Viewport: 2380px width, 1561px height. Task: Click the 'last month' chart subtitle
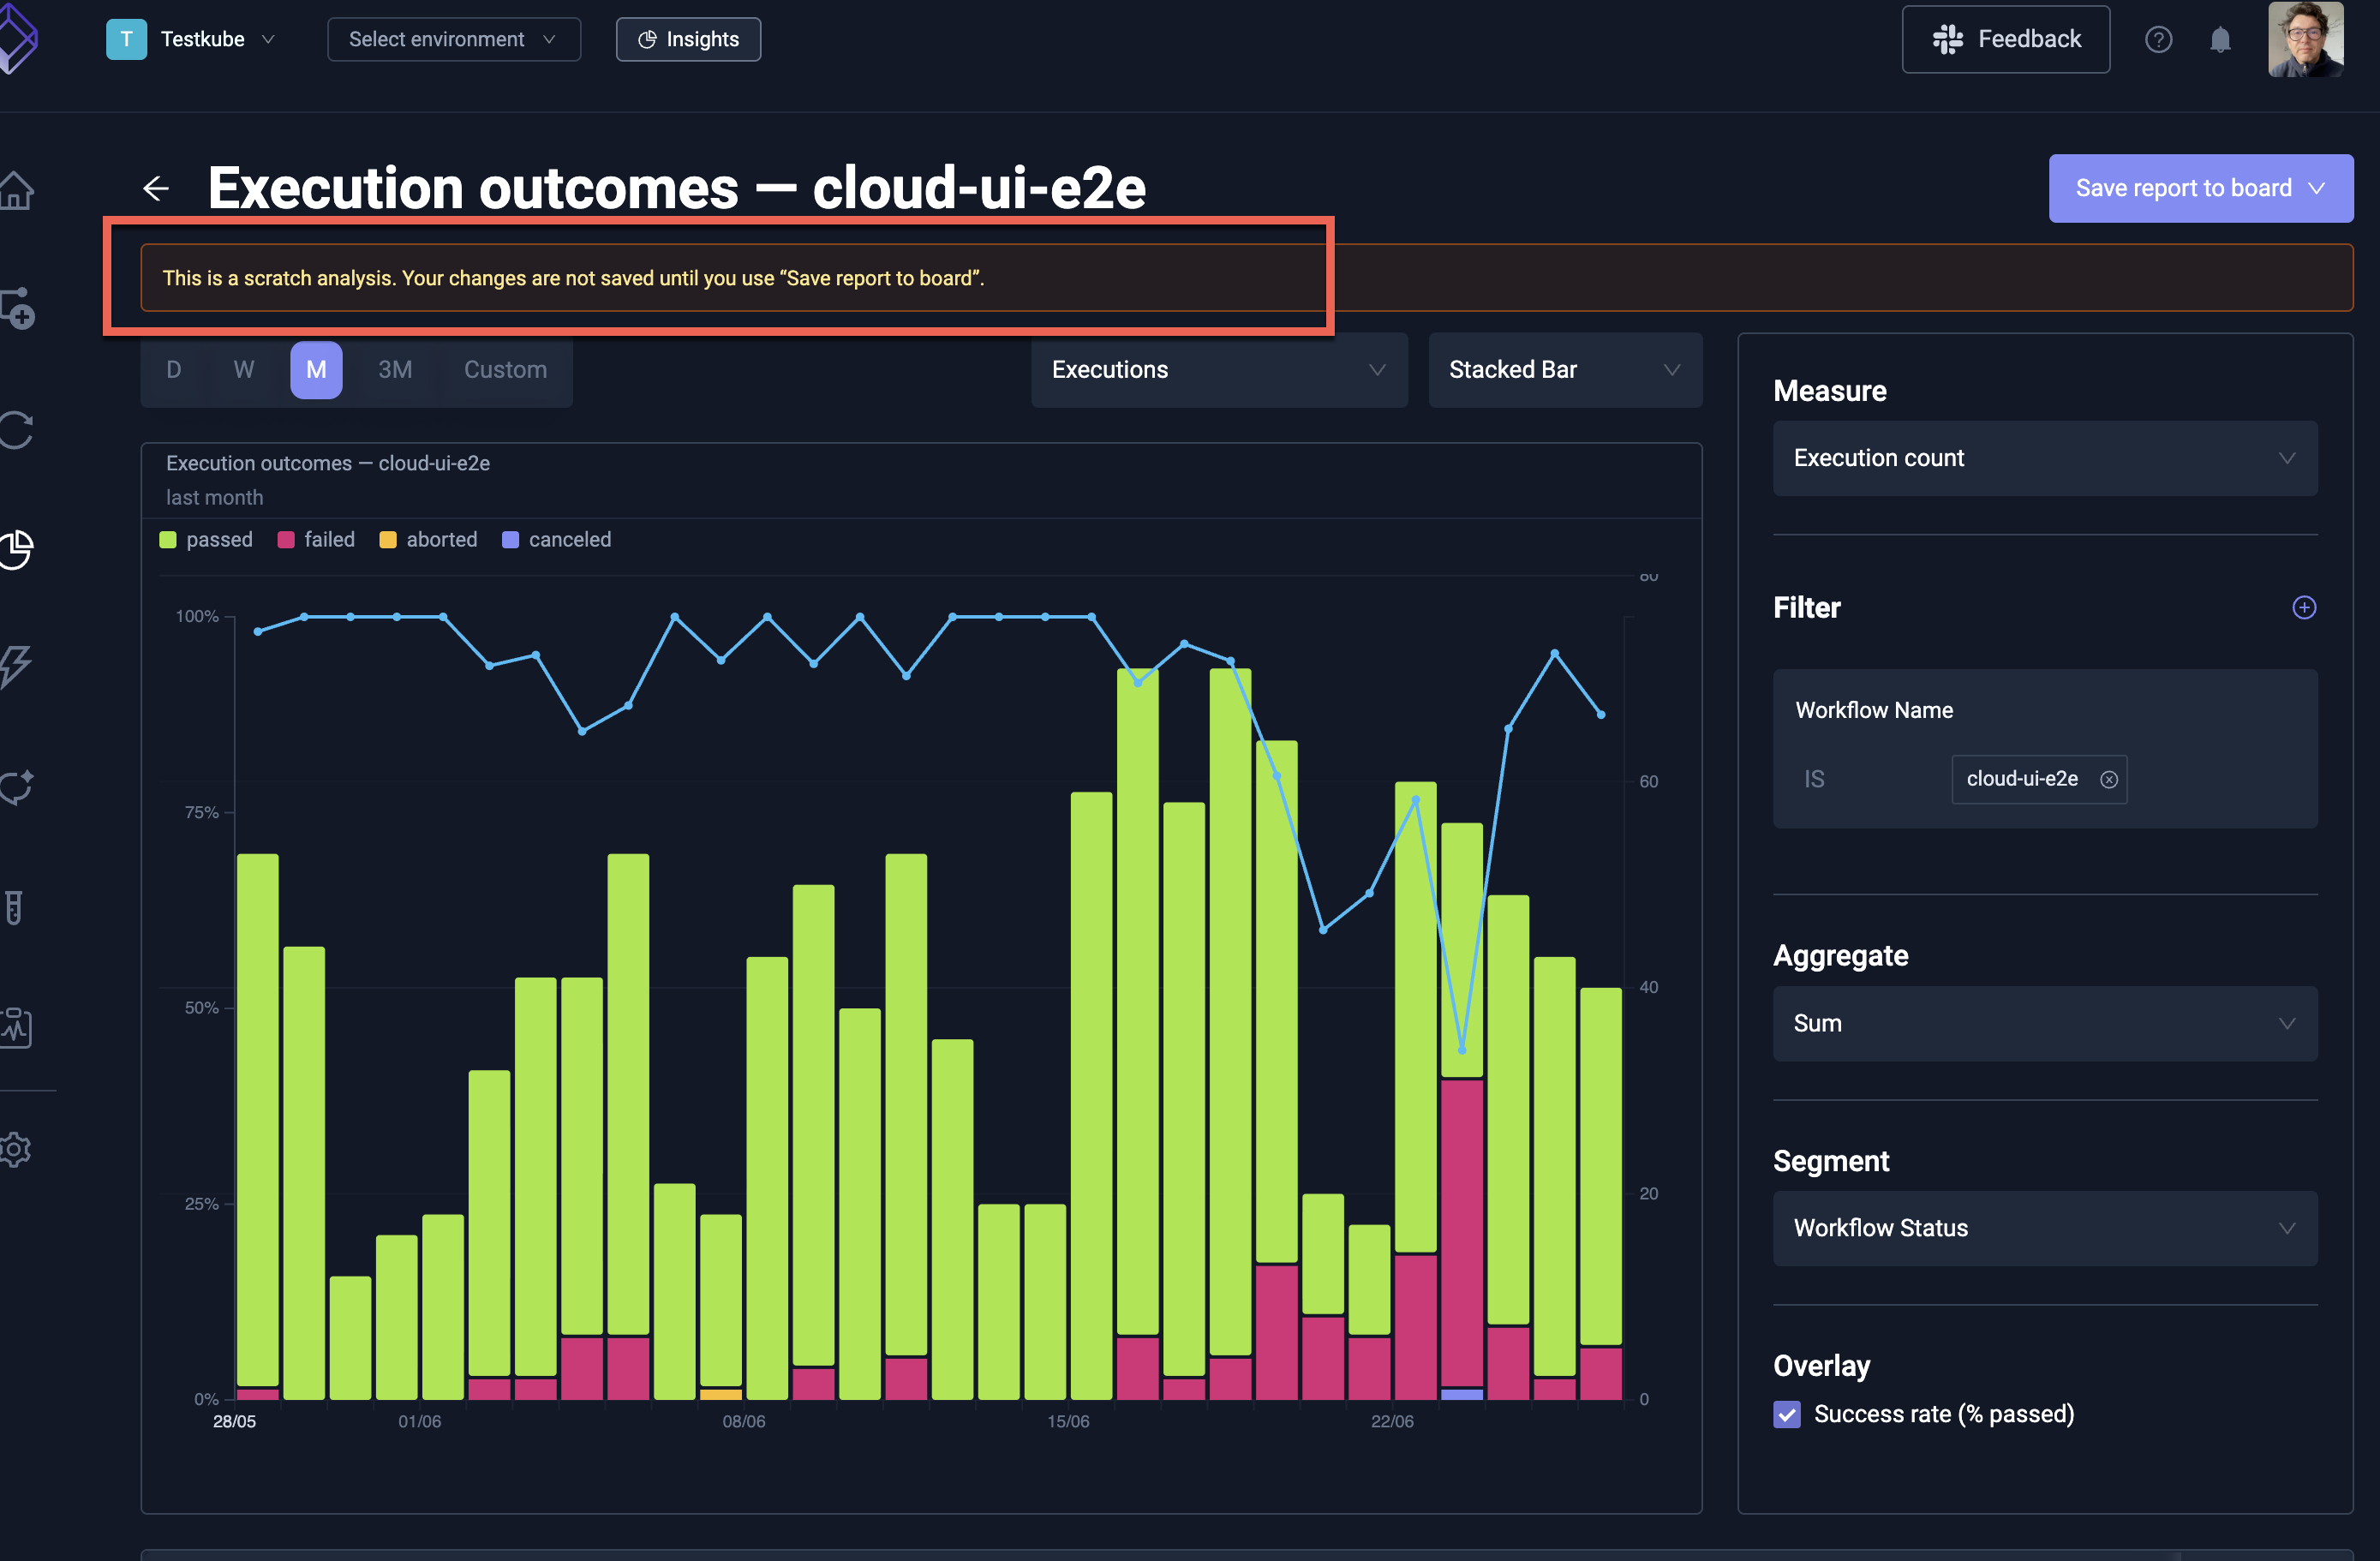click(x=214, y=498)
